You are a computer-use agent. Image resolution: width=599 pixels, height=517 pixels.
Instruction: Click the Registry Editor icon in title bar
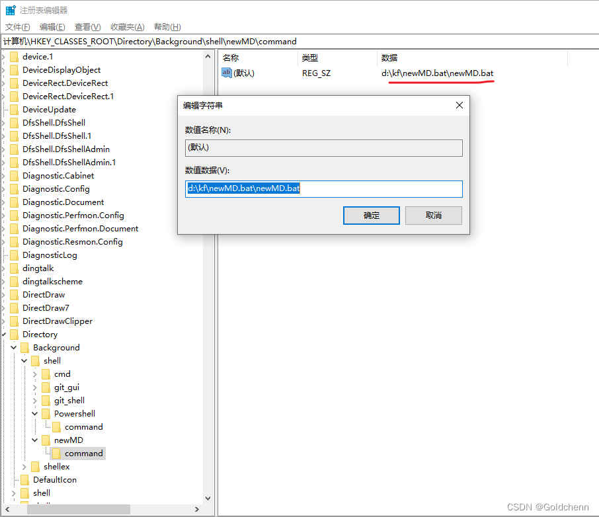pyautogui.click(x=9, y=9)
